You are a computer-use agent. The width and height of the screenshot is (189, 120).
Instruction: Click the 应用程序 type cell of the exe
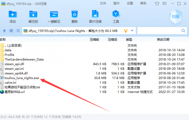134,78
